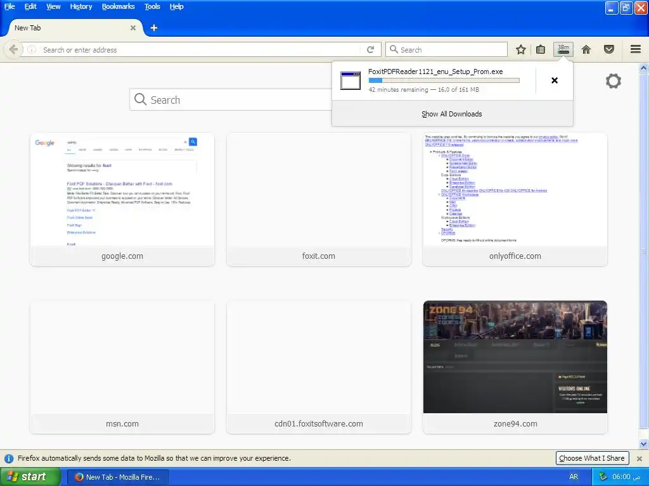Screen dimensions: 649x486
Task: Open the cdn01.foxitsoftware.com tile
Action: pos(319,367)
